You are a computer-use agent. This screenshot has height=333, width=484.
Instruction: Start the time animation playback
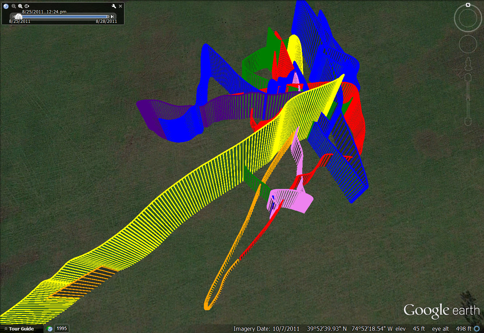pos(27,6)
